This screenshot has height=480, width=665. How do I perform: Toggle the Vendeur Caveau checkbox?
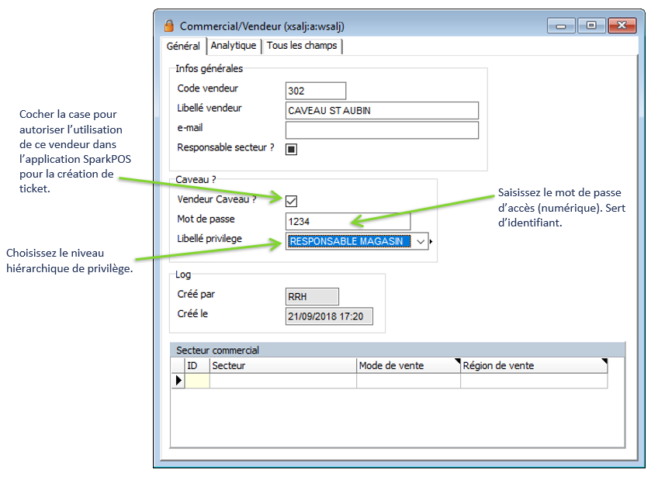[292, 201]
